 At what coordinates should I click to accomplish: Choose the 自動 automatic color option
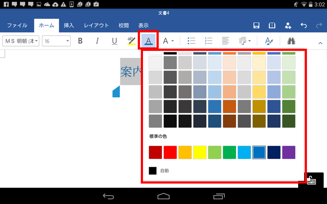[x=159, y=171]
